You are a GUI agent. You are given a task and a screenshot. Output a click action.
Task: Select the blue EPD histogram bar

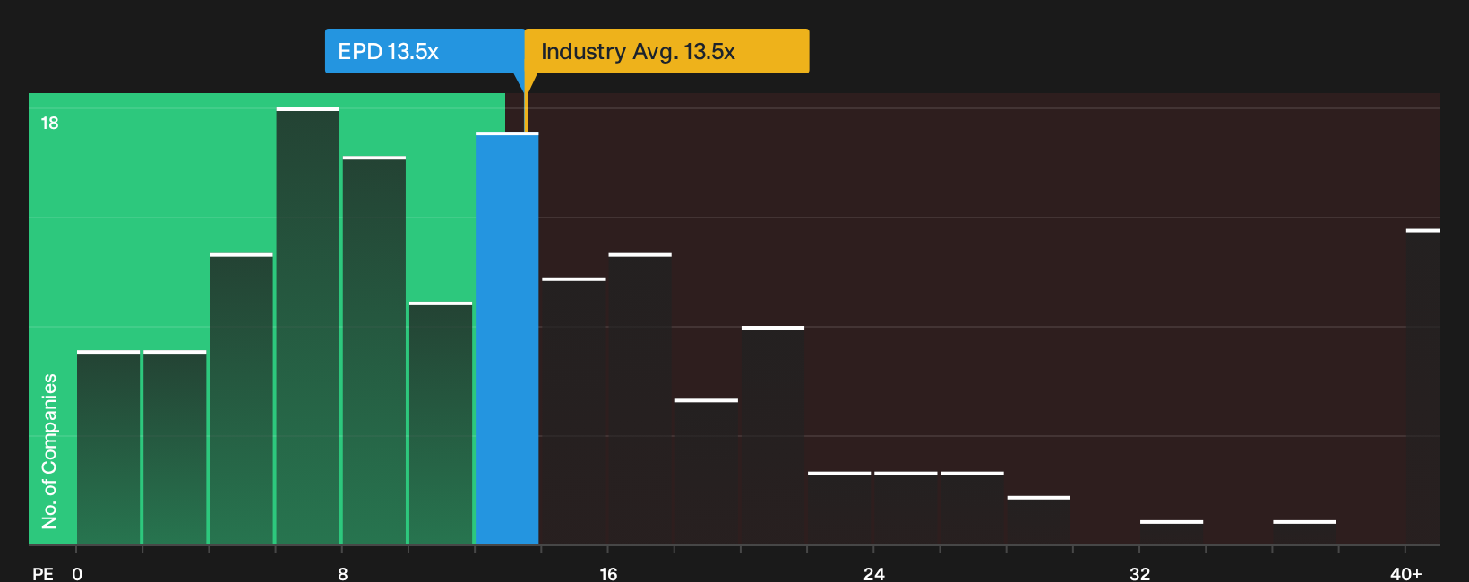507,338
